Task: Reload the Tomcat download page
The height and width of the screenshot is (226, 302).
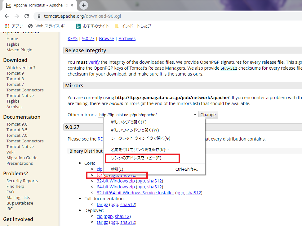Action: pos(27,16)
